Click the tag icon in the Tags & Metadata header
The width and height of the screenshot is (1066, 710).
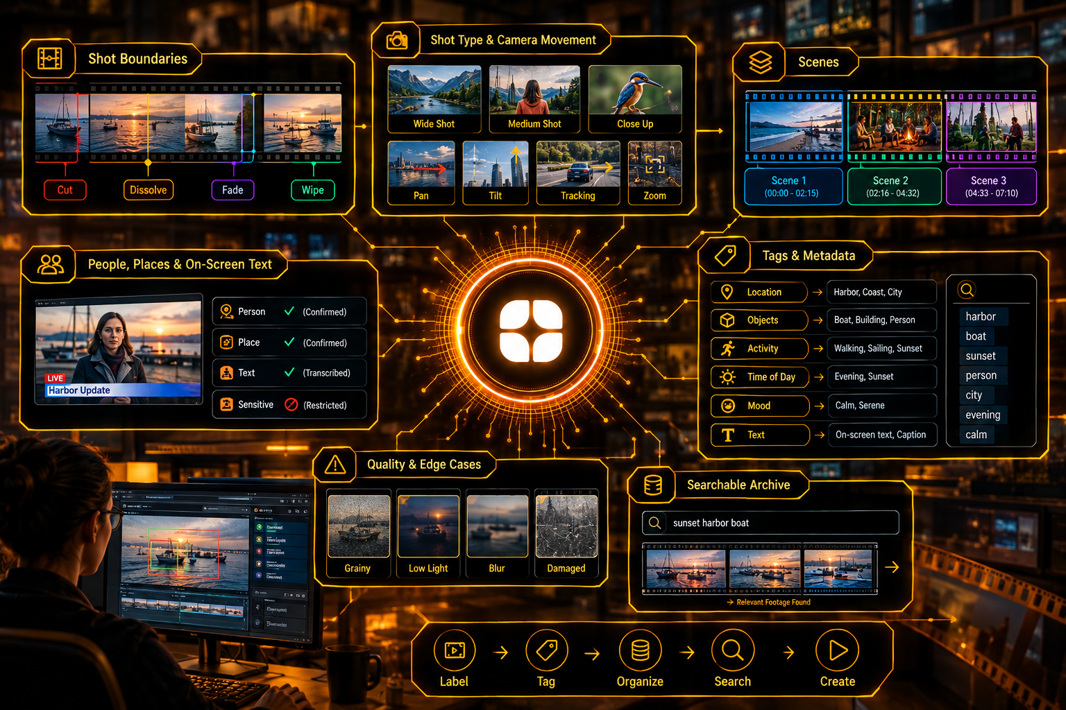coord(725,255)
